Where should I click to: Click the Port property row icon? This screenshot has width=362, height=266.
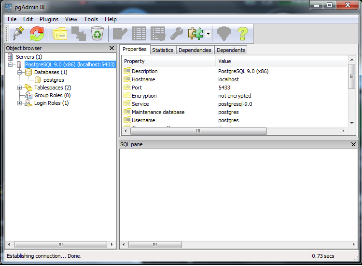(127, 87)
